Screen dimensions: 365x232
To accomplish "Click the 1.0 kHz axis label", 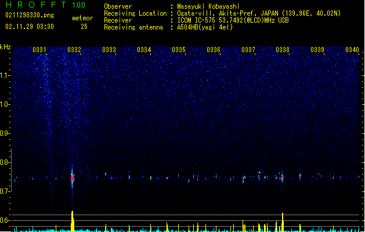I will click(5, 104).
